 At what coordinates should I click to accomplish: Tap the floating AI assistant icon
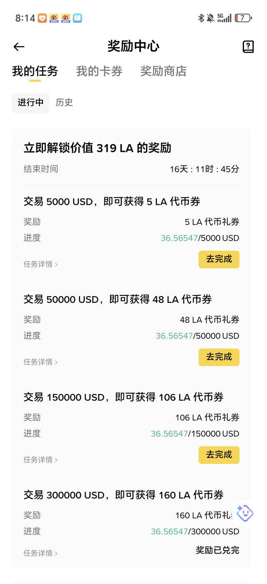245,513
